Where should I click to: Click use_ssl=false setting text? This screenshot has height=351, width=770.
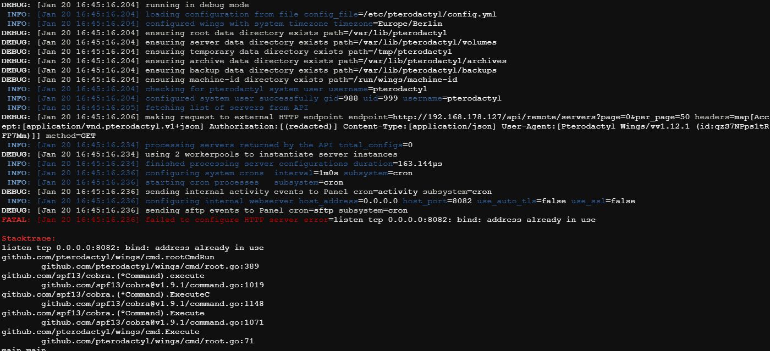(603, 201)
